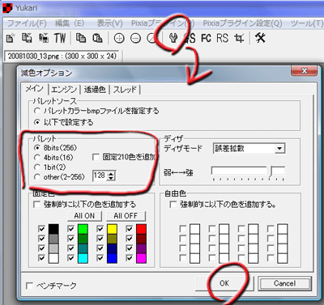Click the new file icon in toolbar
The width and height of the screenshot is (324, 305).
pos(11,38)
